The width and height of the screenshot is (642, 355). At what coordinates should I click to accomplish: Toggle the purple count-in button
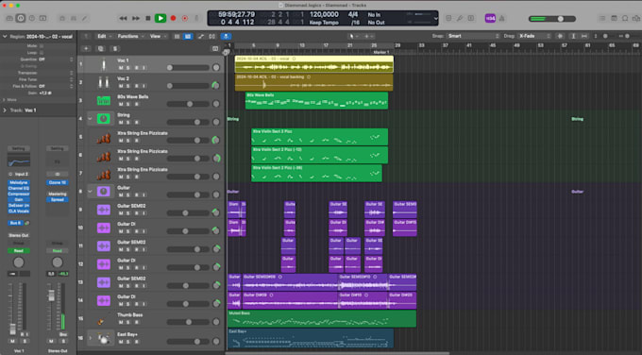tap(490, 18)
